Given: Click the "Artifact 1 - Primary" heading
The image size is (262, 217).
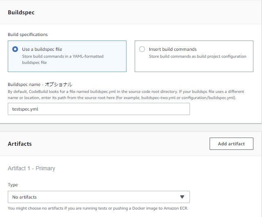Looking at the screenshot, I should tap(32, 168).
